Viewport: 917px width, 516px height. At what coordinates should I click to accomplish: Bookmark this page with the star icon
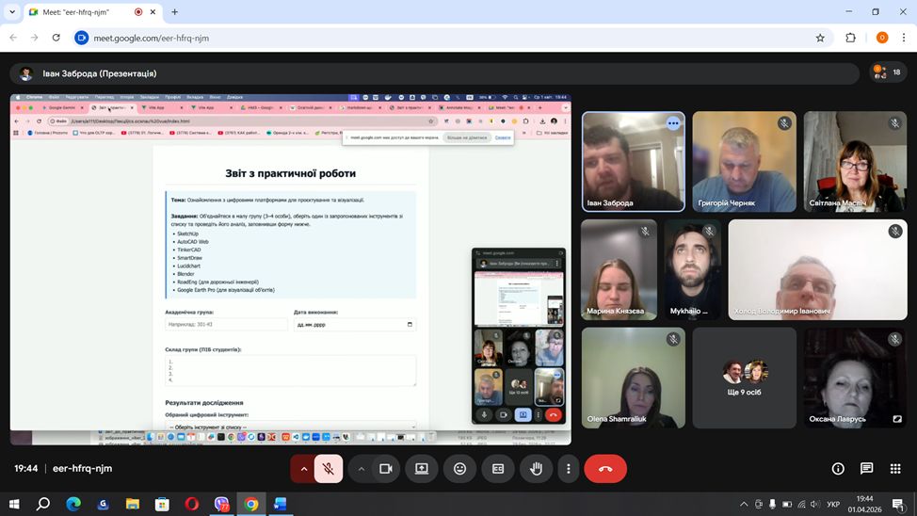point(820,38)
